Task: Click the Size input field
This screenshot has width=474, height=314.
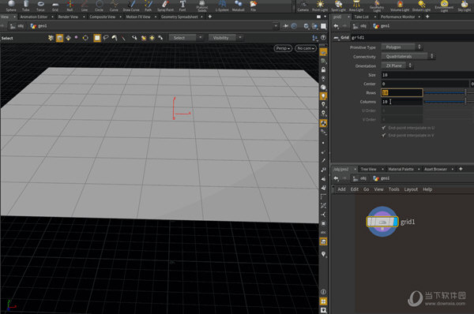Action: click(x=427, y=75)
